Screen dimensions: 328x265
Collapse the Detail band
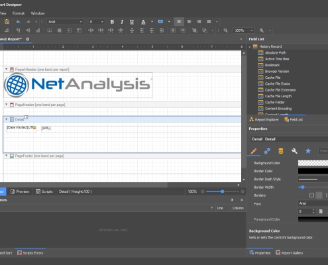pyautogui.click(x=7, y=119)
